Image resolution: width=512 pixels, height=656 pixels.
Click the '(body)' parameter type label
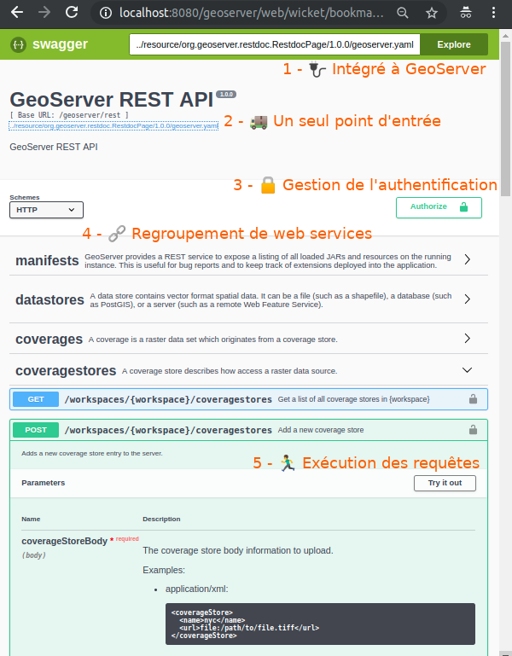[x=34, y=555]
